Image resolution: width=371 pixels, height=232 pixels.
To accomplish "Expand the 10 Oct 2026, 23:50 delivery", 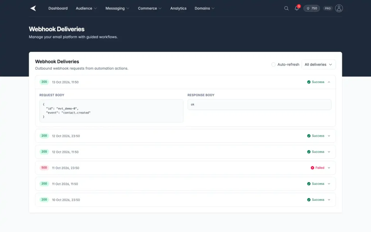I will click(x=185, y=200).
